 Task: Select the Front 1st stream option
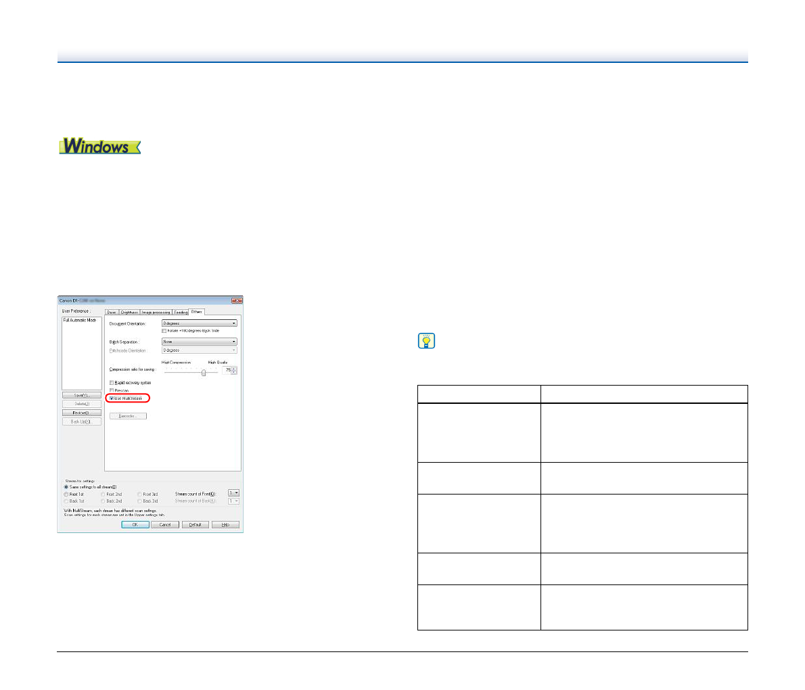(66, 495)
